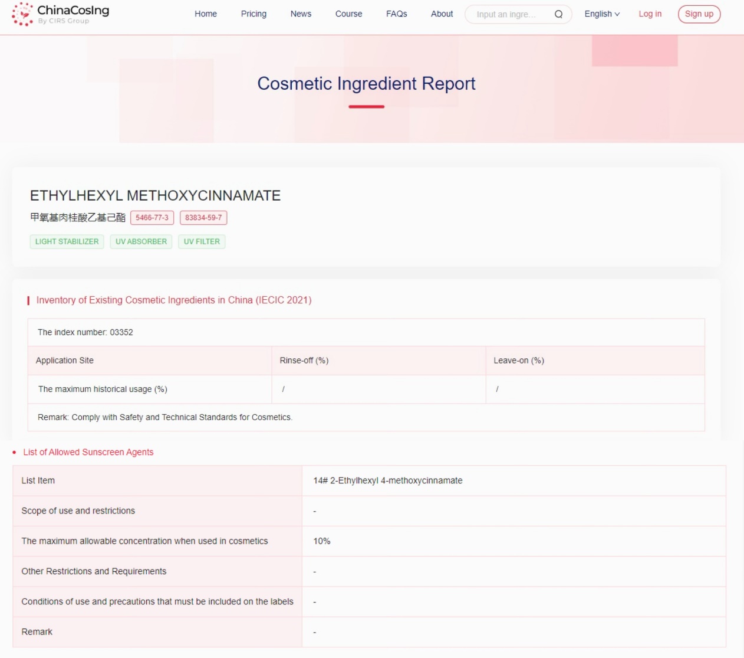Select the LIGHT STABILIZER tag

pyautogui.click(x=67, y=242)
